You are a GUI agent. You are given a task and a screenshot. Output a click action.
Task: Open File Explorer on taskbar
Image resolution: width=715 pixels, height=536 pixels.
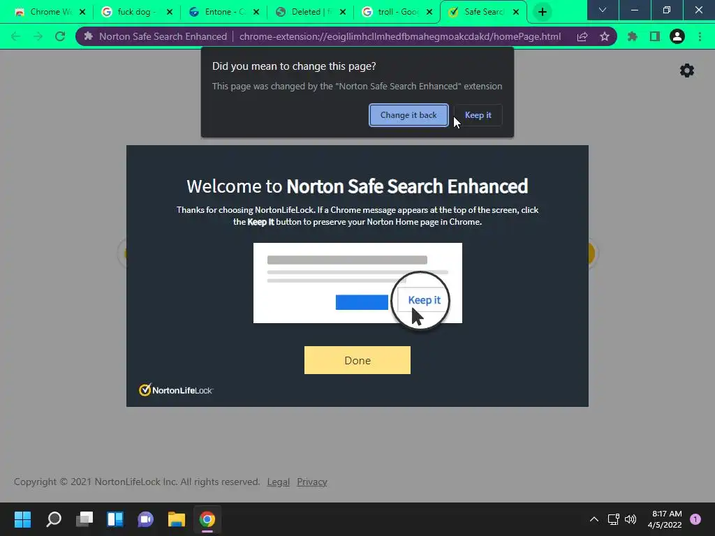[177, 519]
